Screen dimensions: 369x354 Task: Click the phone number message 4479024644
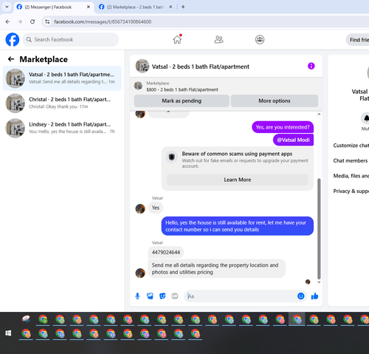(166, 252)
